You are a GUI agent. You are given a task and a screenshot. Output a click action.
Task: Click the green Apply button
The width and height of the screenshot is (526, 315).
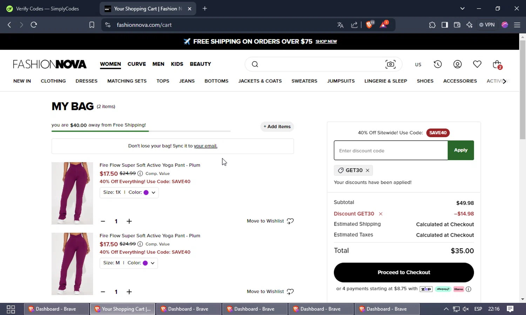(461, 150)
